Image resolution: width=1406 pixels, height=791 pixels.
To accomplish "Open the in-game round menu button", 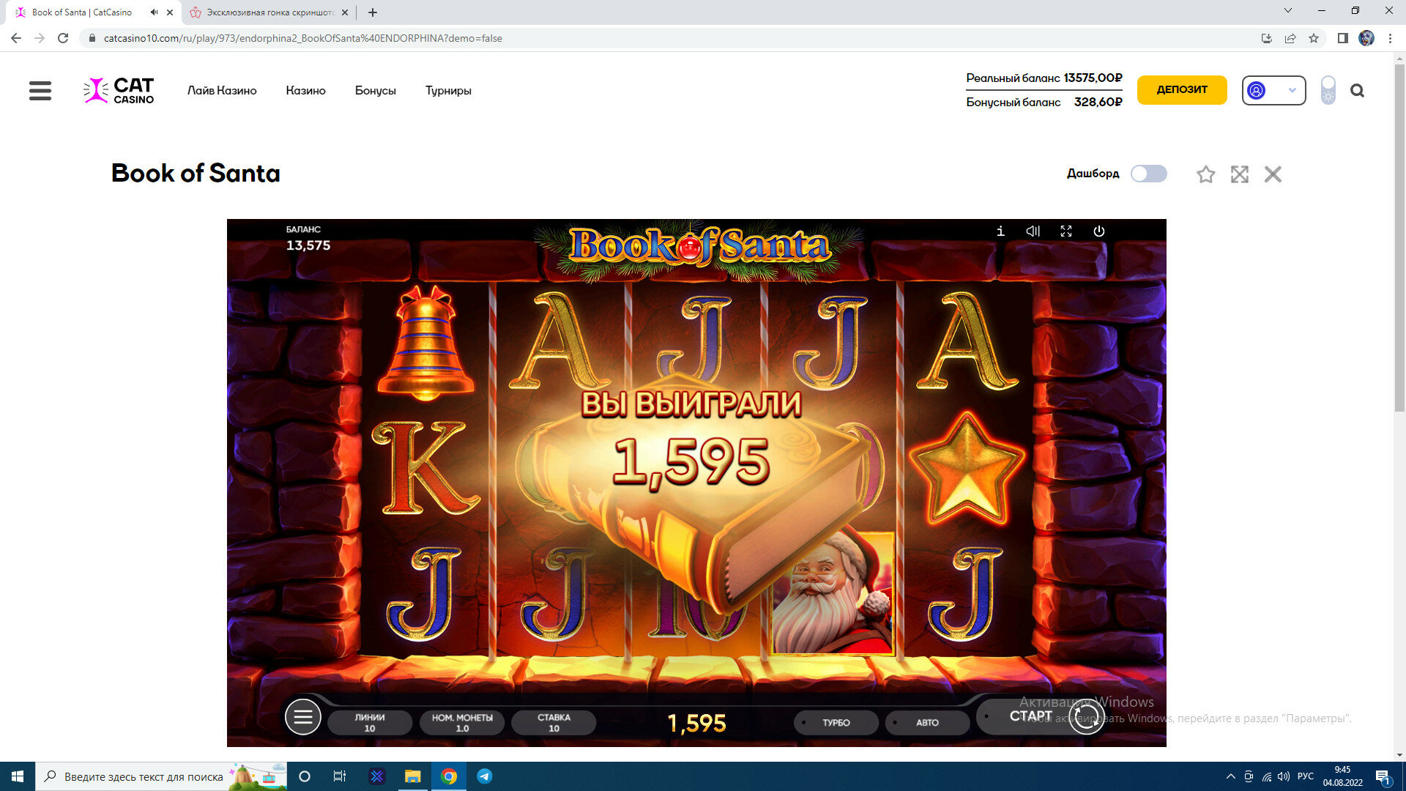I will coord(303,717).
